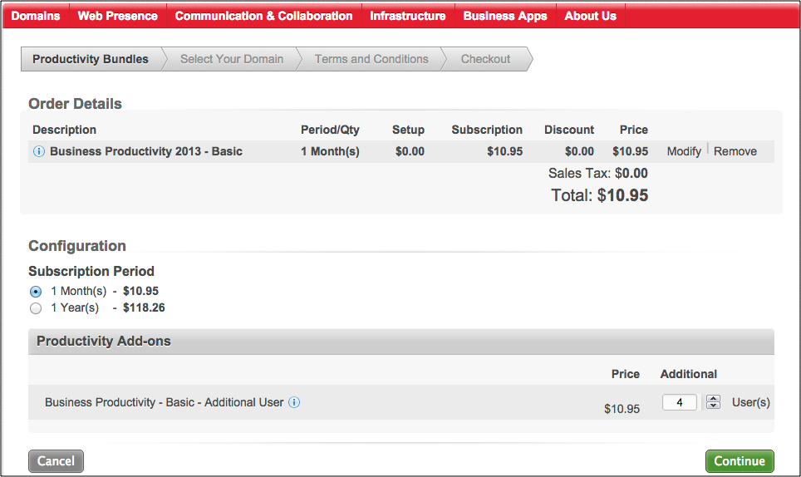Viewport: 801px width, 477px height.
Task: Open the Web Presence menu
Action: click(x=117, y=16)
